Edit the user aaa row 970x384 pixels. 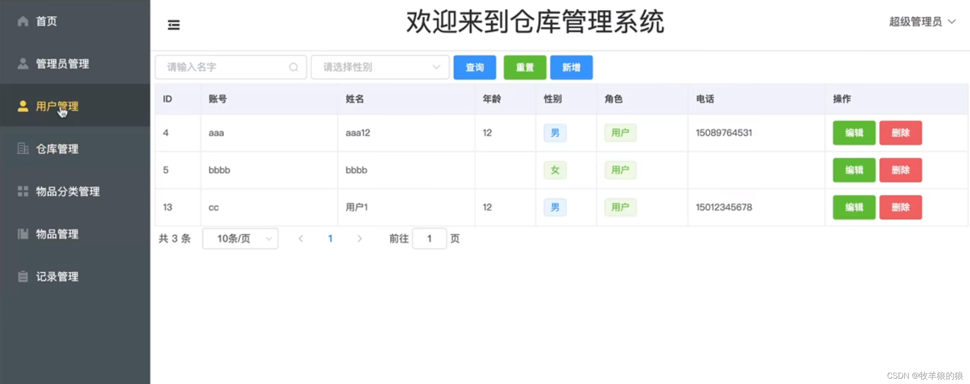pos(854,133)
